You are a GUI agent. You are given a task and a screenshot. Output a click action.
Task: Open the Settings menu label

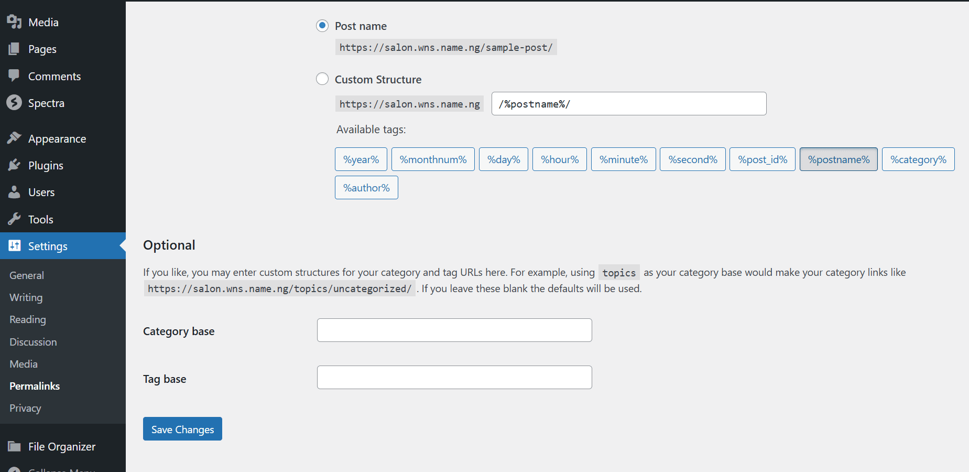coord(48,246)
